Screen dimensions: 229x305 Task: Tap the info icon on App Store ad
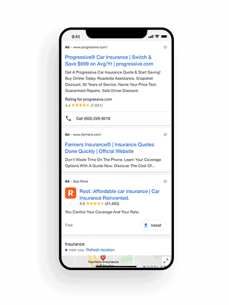pyautogui.click(x=165, y=181)
